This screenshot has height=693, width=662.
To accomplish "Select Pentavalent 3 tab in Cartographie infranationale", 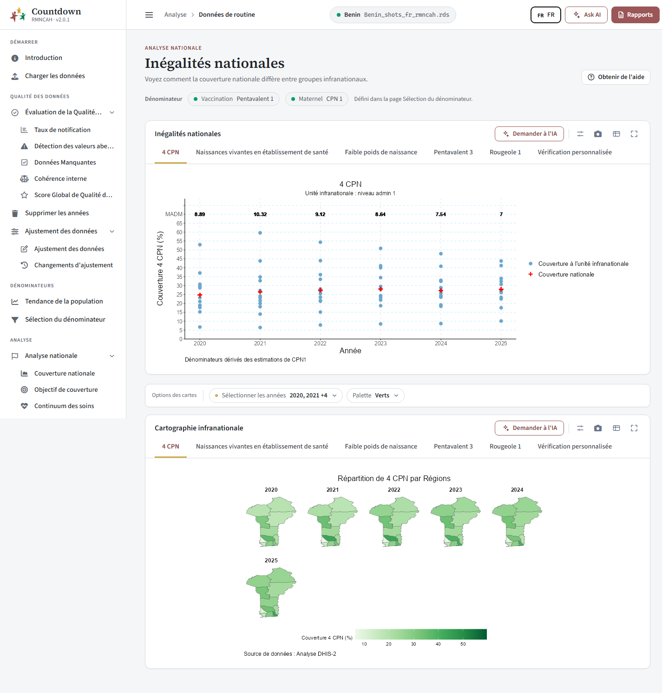I will point(453,446).
